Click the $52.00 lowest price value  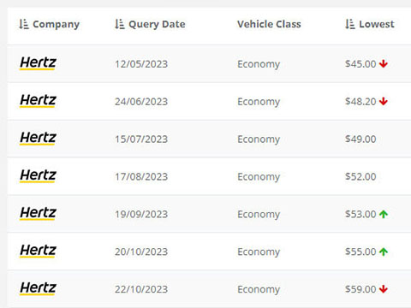click(360, 176)
